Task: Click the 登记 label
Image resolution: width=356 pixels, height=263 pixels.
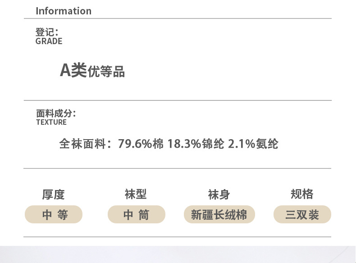Action: coord(46,32)
